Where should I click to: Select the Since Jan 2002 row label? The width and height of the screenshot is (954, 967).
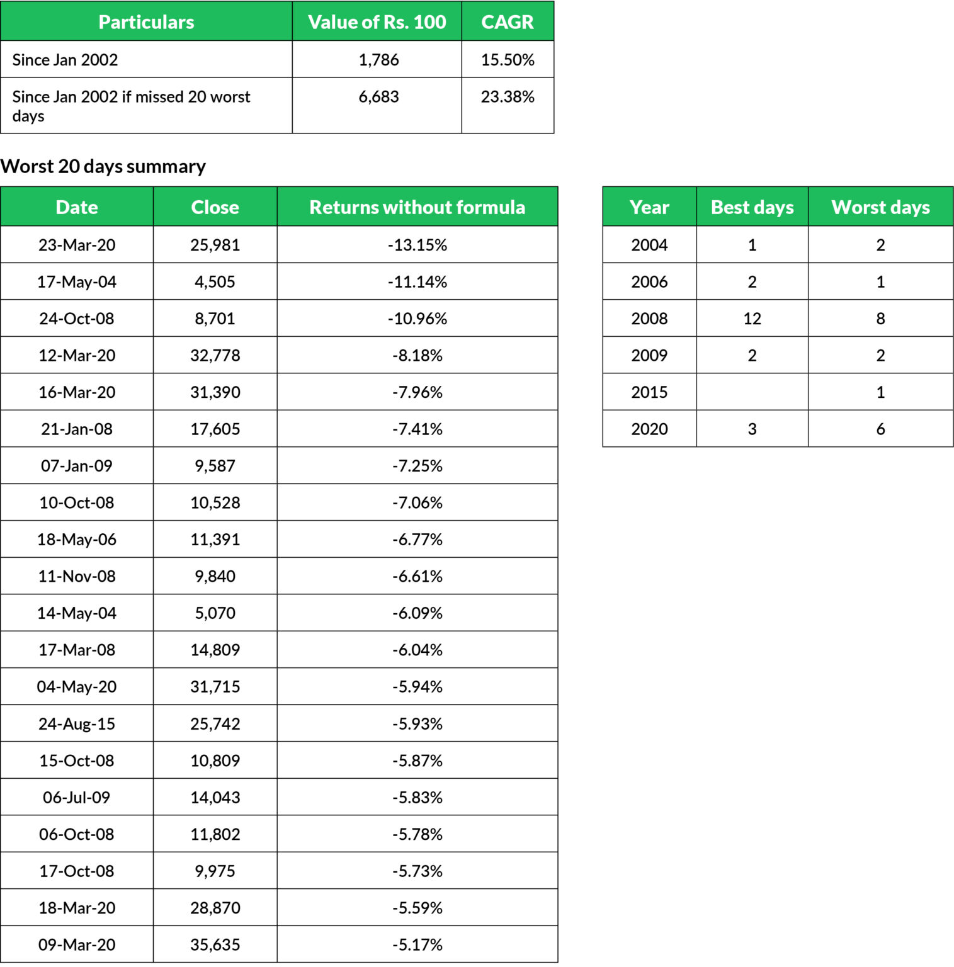pos(65,60)
